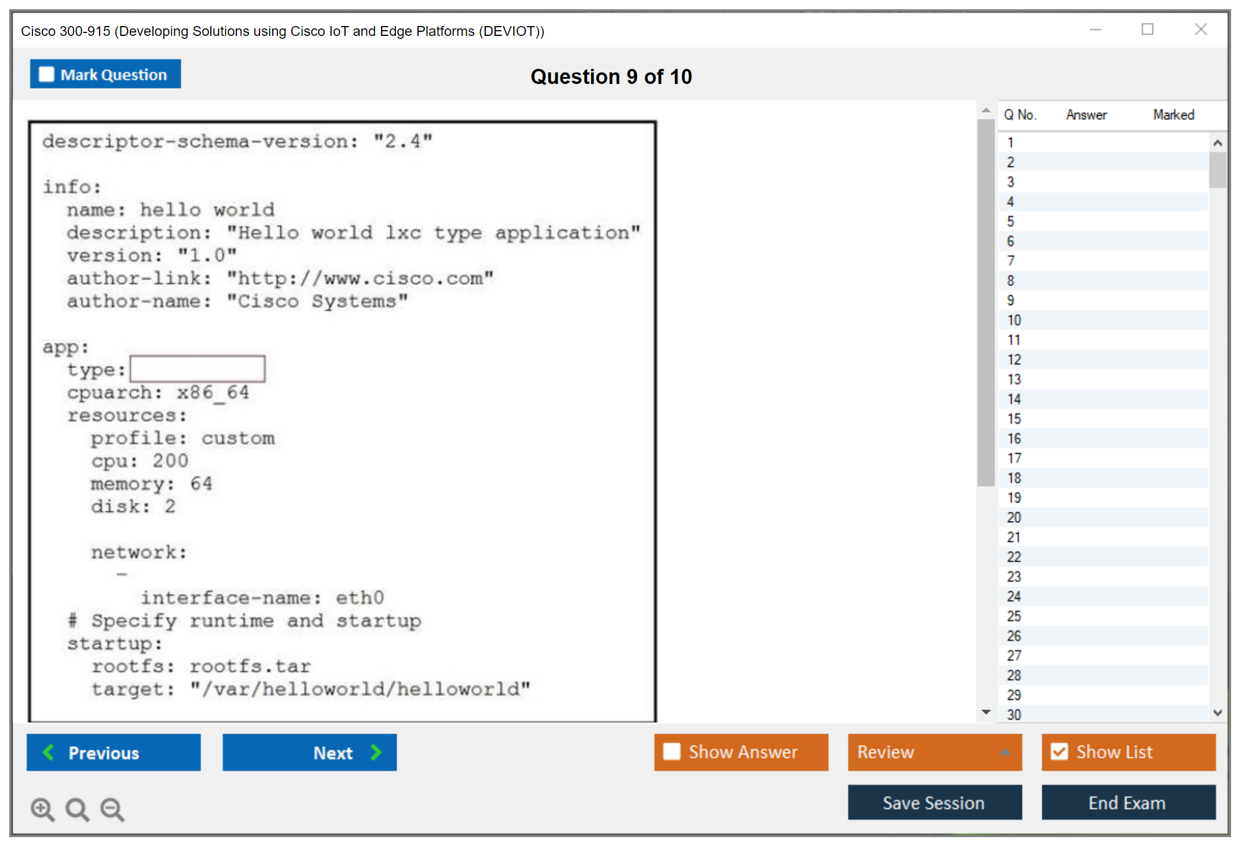Click the question list scrollbar thumb
This screenshot has width=1245, height=851.
tap(1217, 169)
